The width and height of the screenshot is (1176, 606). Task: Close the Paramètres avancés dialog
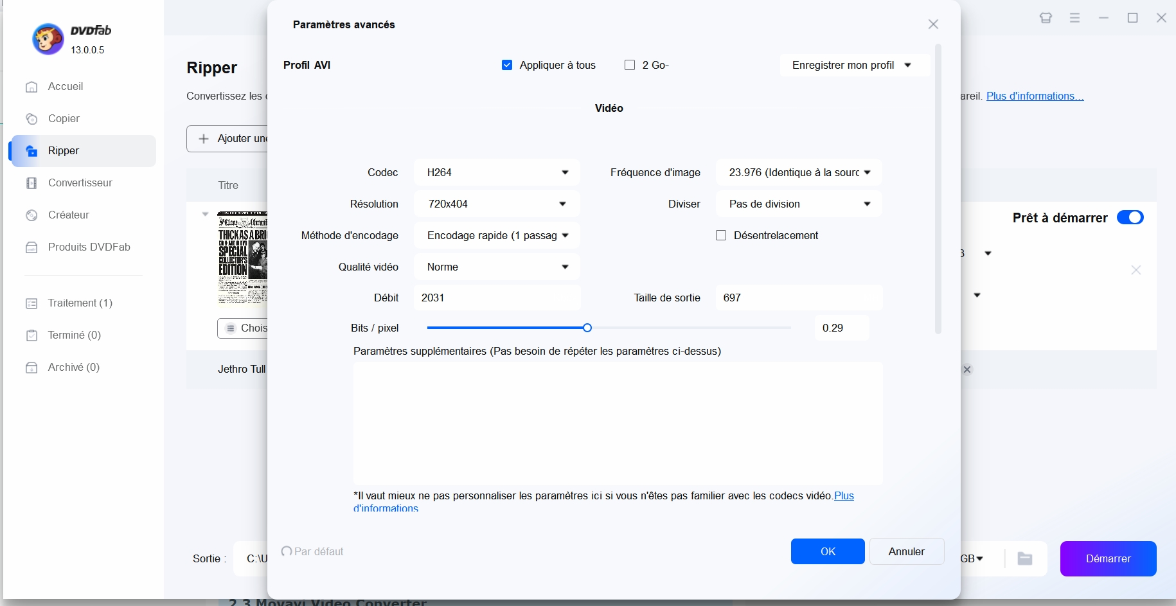tap(934, 24)
